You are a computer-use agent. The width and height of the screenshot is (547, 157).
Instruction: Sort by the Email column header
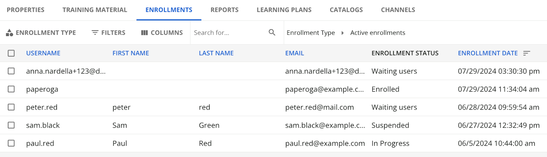coord(295,53)
